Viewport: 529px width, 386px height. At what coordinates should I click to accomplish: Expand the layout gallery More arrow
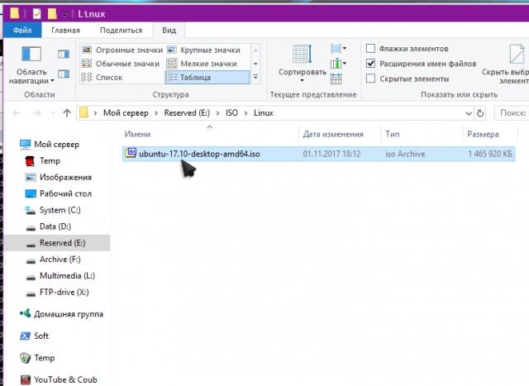[255, 77]
